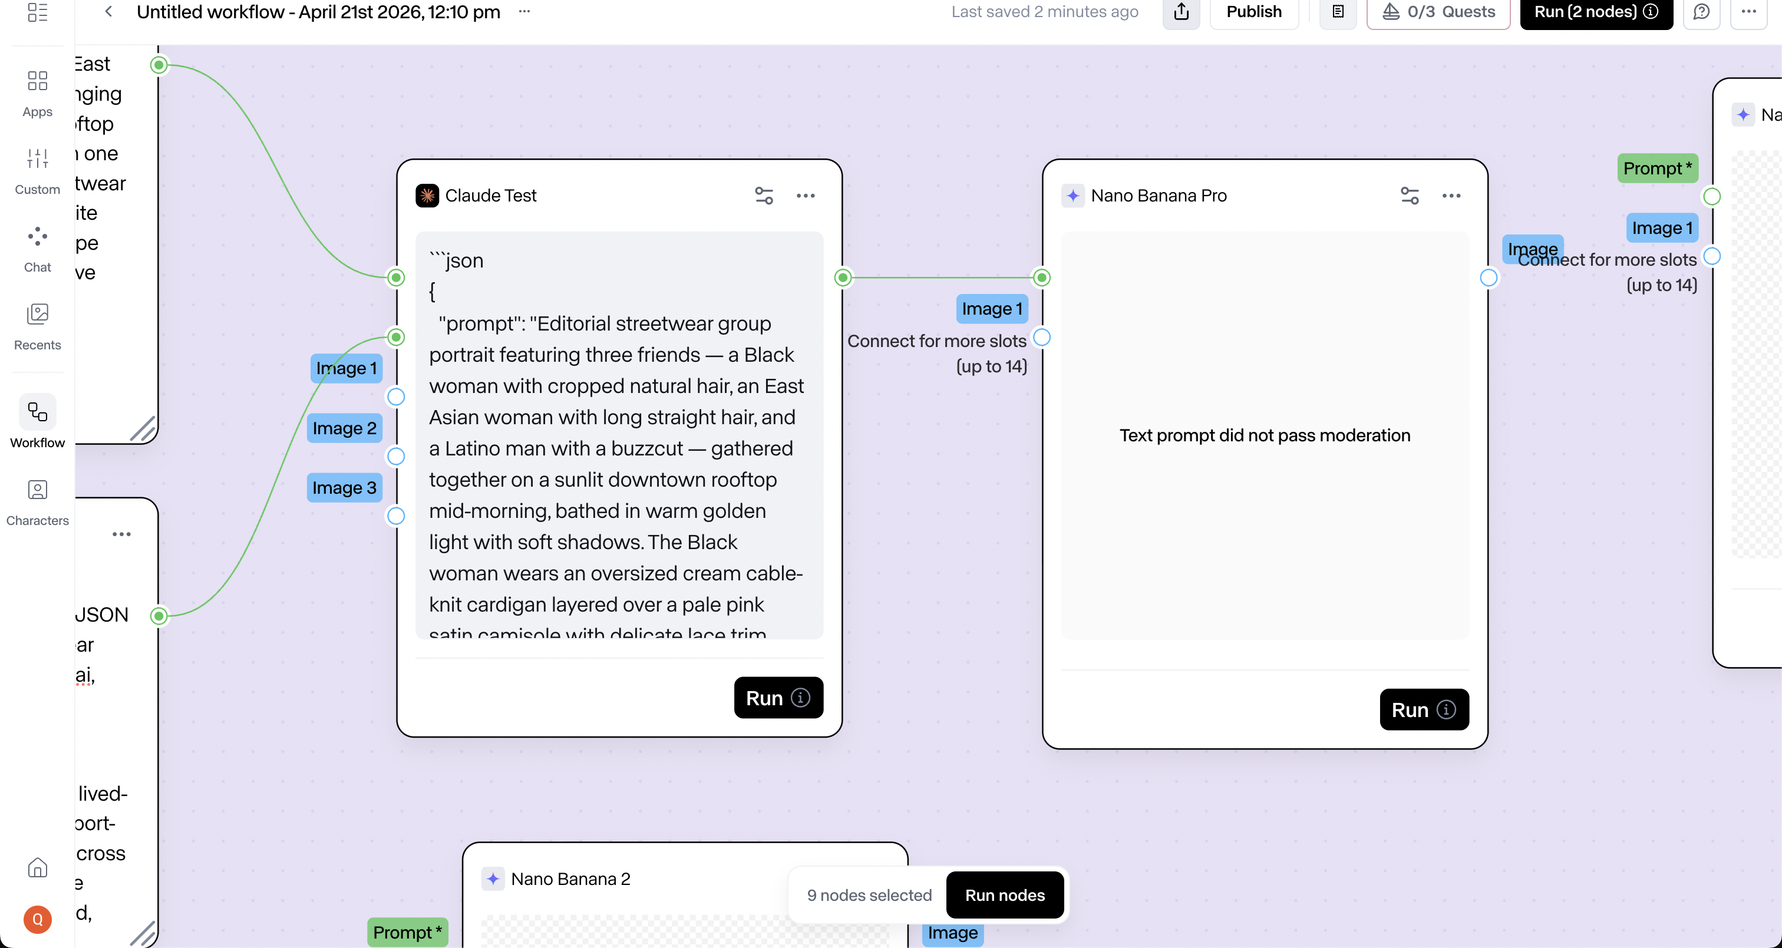Image resolution: width=1782 pixels, height=948 pixels.
Task: Open the feedback chat bubble icon
Action: click(x=1702, y=12)
